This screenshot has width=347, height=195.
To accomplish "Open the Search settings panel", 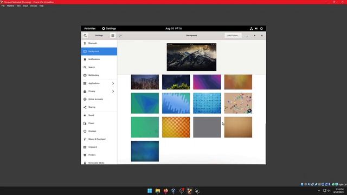I will pyautogui.click(x=99, y=67).
